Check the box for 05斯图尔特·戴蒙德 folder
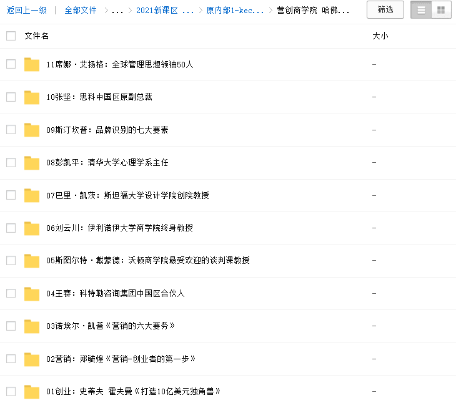The width and height of the screenshot is (456, 403). tap(11, 260)
